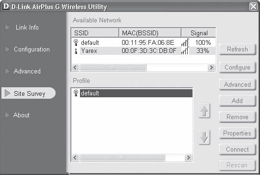Select the default entry in the Profile list

tap(132, 93)
